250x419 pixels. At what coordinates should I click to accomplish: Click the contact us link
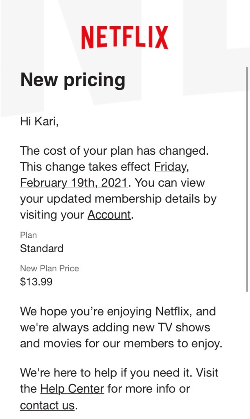[47, 405]
